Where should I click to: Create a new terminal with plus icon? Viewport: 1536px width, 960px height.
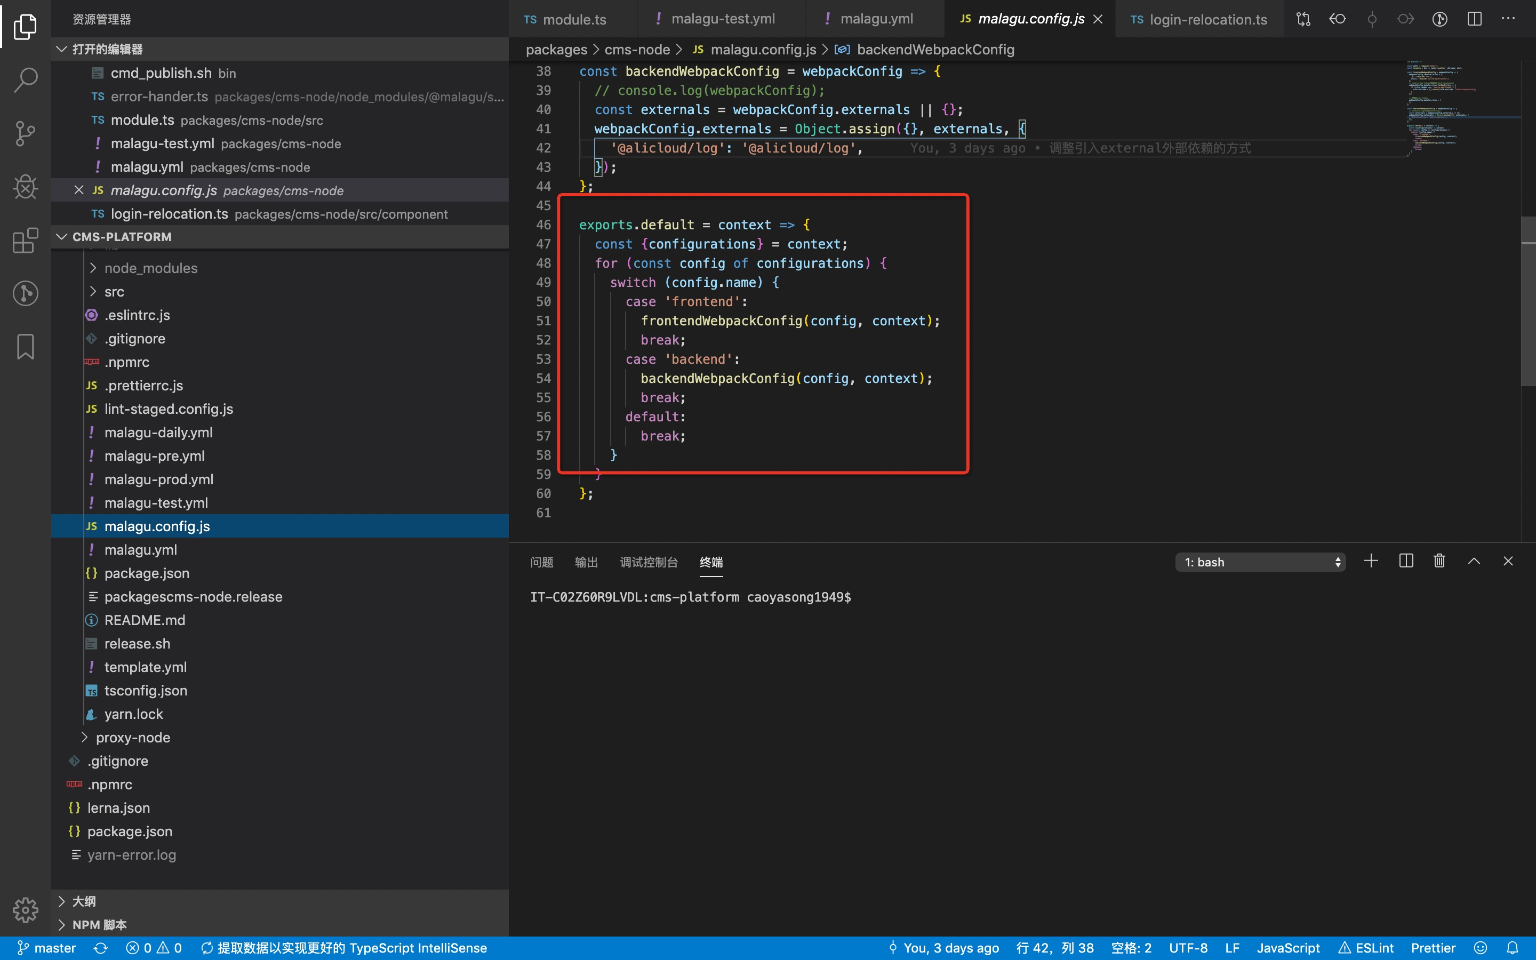[x=1371, y=561]
